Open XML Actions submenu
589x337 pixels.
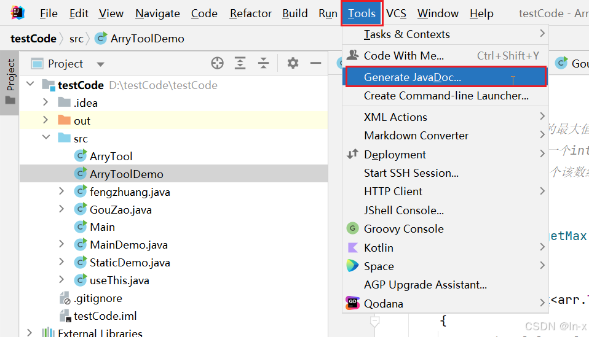(x=446, y=117)
